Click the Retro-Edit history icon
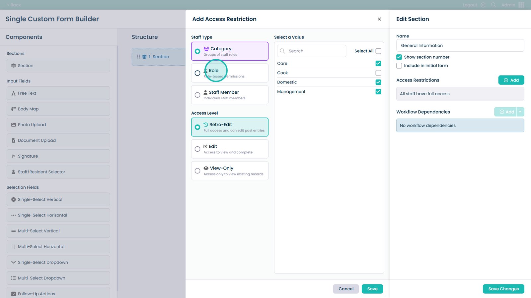 point(206,124)
